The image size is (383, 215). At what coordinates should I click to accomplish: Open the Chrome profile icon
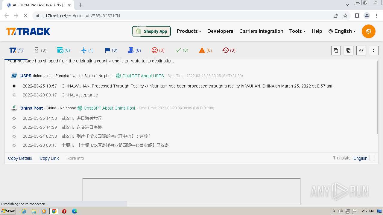367,16
